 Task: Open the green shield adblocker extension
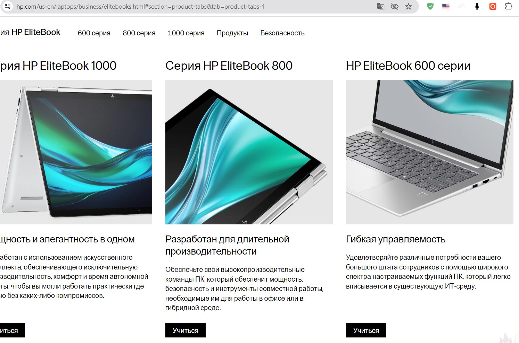pos(430,6)
